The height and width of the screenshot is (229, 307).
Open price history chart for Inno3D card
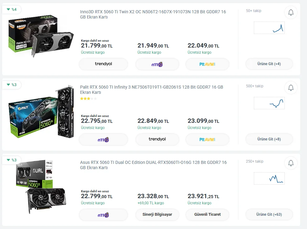[269, 28]
